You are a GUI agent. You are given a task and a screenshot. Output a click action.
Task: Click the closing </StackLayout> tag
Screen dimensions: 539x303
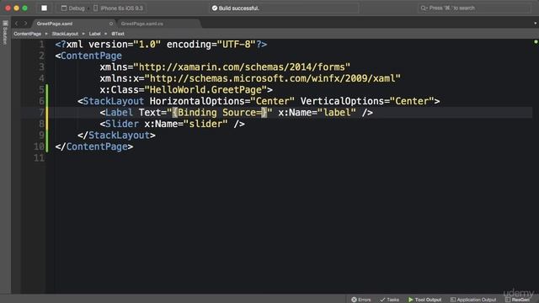click(116, 135)
